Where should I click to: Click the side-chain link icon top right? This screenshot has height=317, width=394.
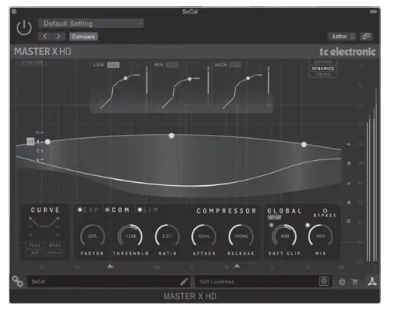[x=366, y=37]
